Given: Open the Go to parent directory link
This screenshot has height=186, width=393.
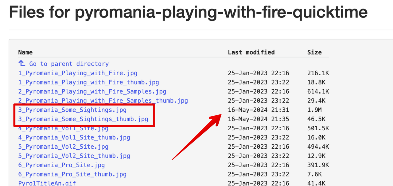Looking at the screenshot, I should pyautogui.click(x=69, y=64).
